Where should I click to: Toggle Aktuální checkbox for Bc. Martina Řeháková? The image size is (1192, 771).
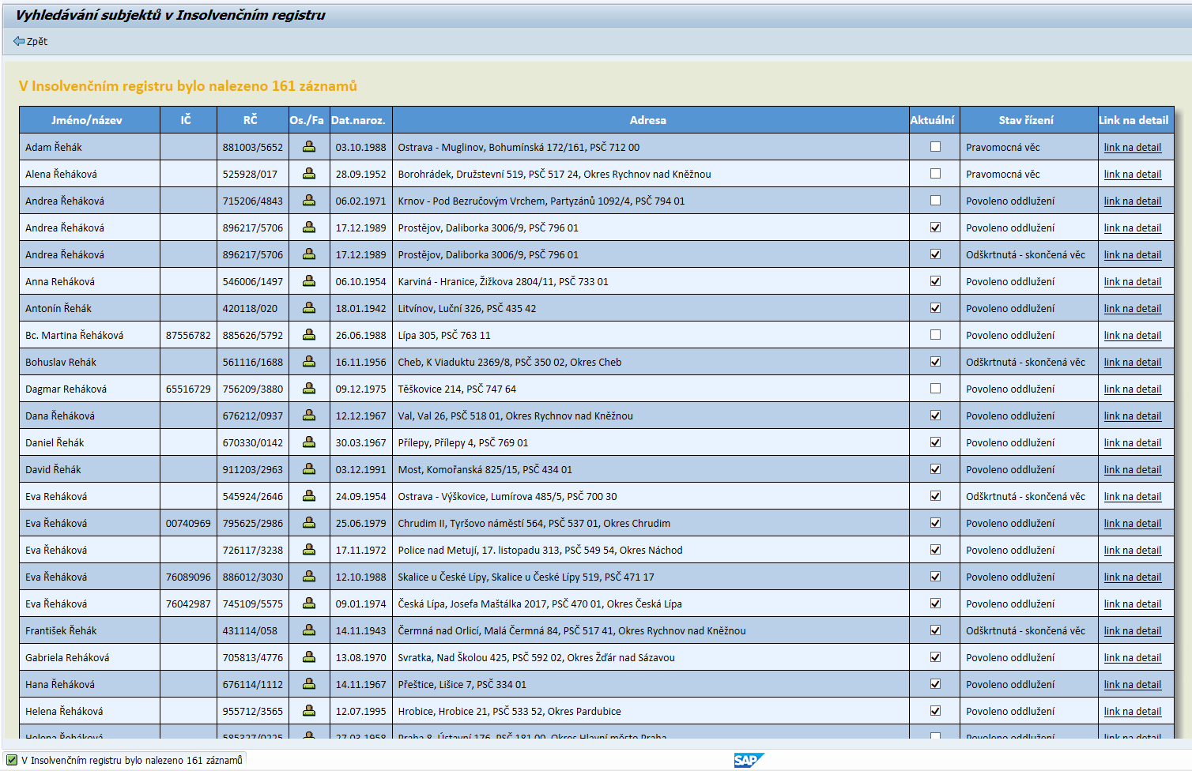click(935, 335)
